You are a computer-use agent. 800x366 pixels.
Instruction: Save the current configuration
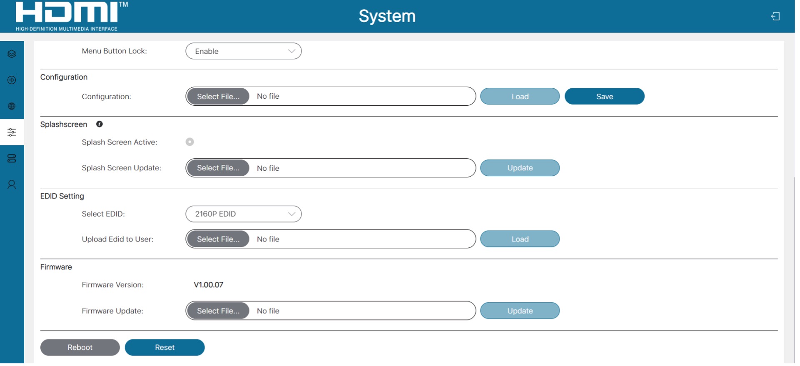(604, 97)
